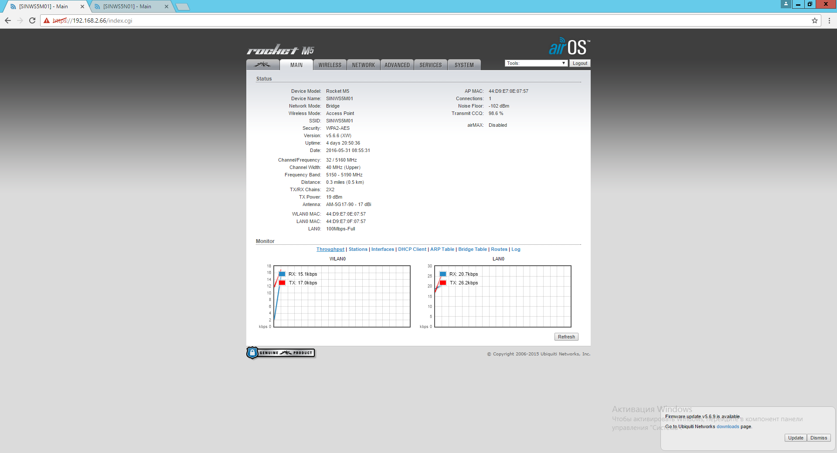This screenshot has width=837, height=453.
Task: Bookmark page with star icon
Action: coord(814,20)
